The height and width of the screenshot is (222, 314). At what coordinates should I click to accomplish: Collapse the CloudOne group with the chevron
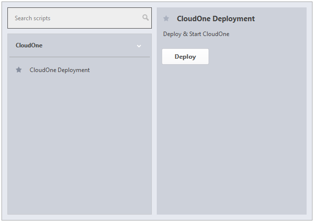[x=139, y=46]
